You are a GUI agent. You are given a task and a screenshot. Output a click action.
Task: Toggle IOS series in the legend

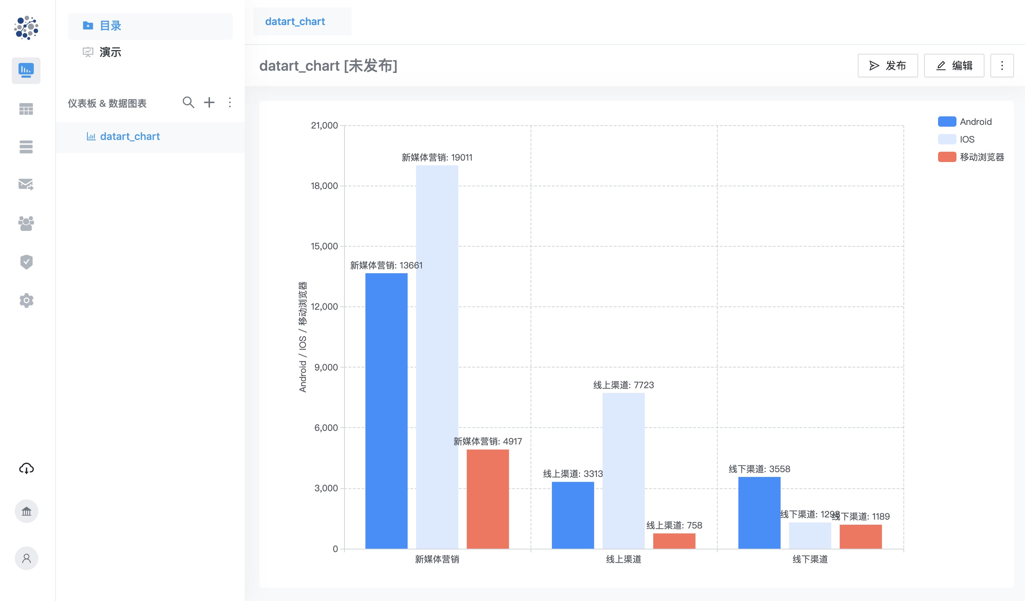coord(956,139)
